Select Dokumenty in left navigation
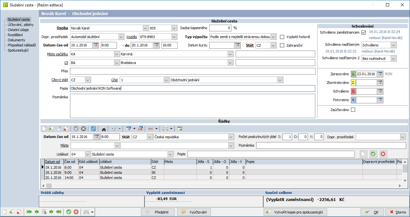Screen dimensions: 410x217 (17, 40)
